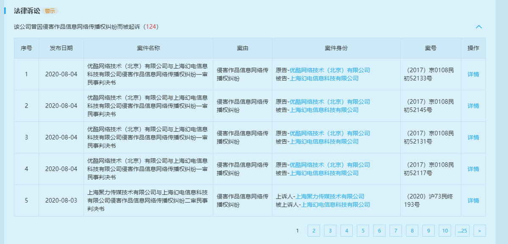Click the 发布日期 column header

[61, 48]
